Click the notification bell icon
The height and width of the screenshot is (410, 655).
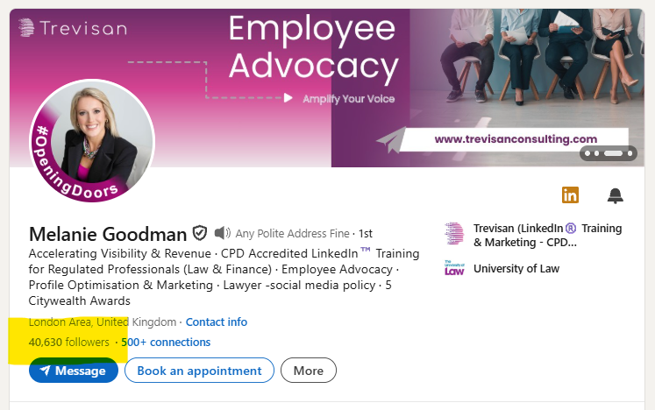pyautogui.click(x=616, y=195)
